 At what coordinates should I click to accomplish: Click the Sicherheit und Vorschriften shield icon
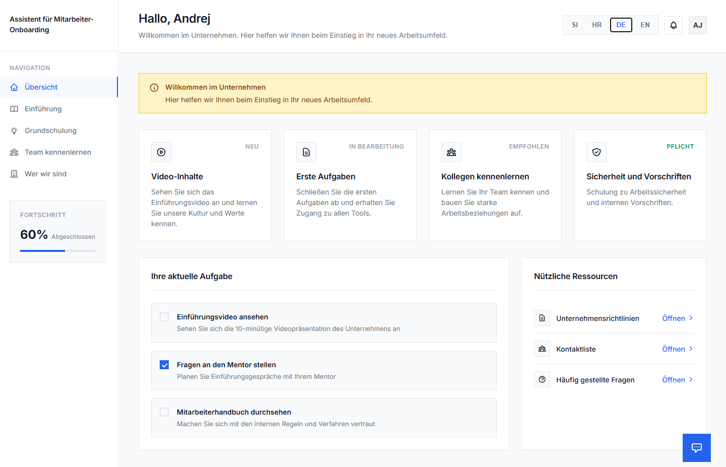click(x=596, y=152)
